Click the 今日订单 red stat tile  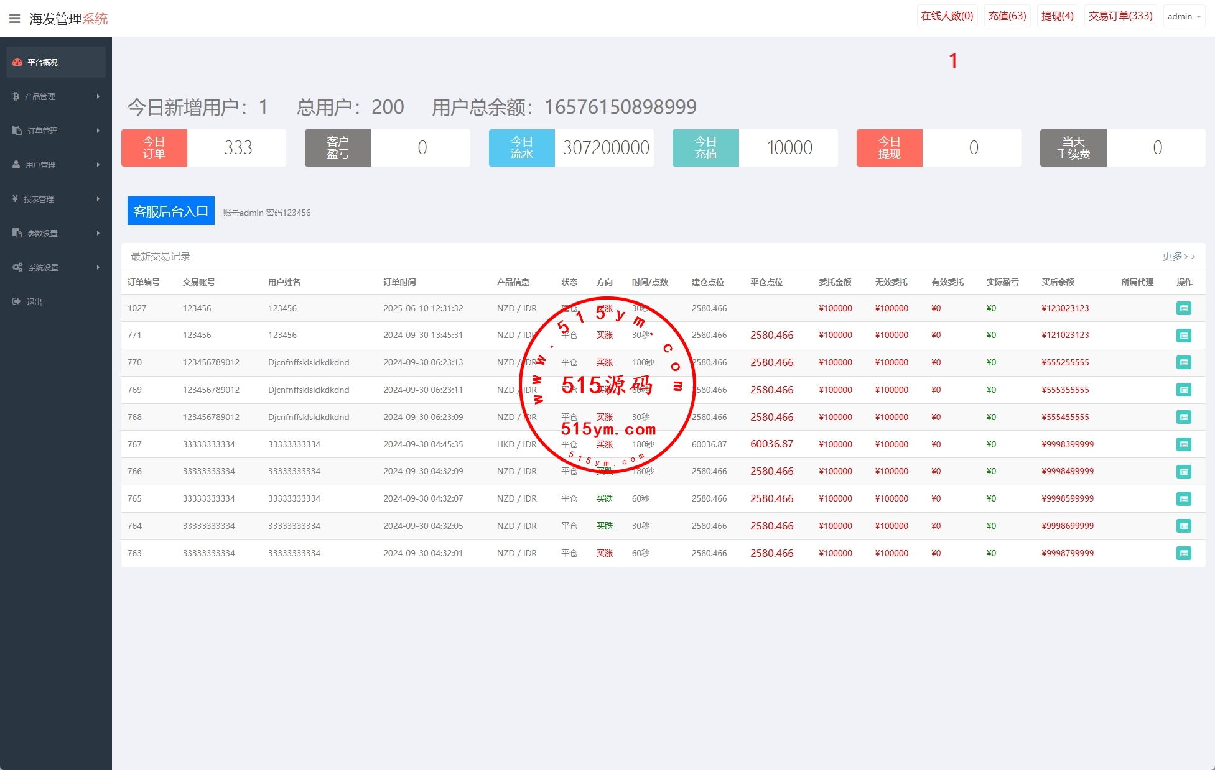coord(154,148)
